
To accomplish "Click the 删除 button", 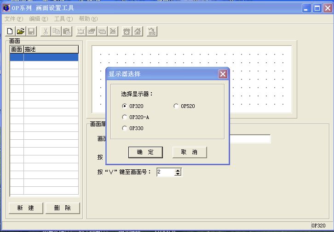I will tap(63, 208).
